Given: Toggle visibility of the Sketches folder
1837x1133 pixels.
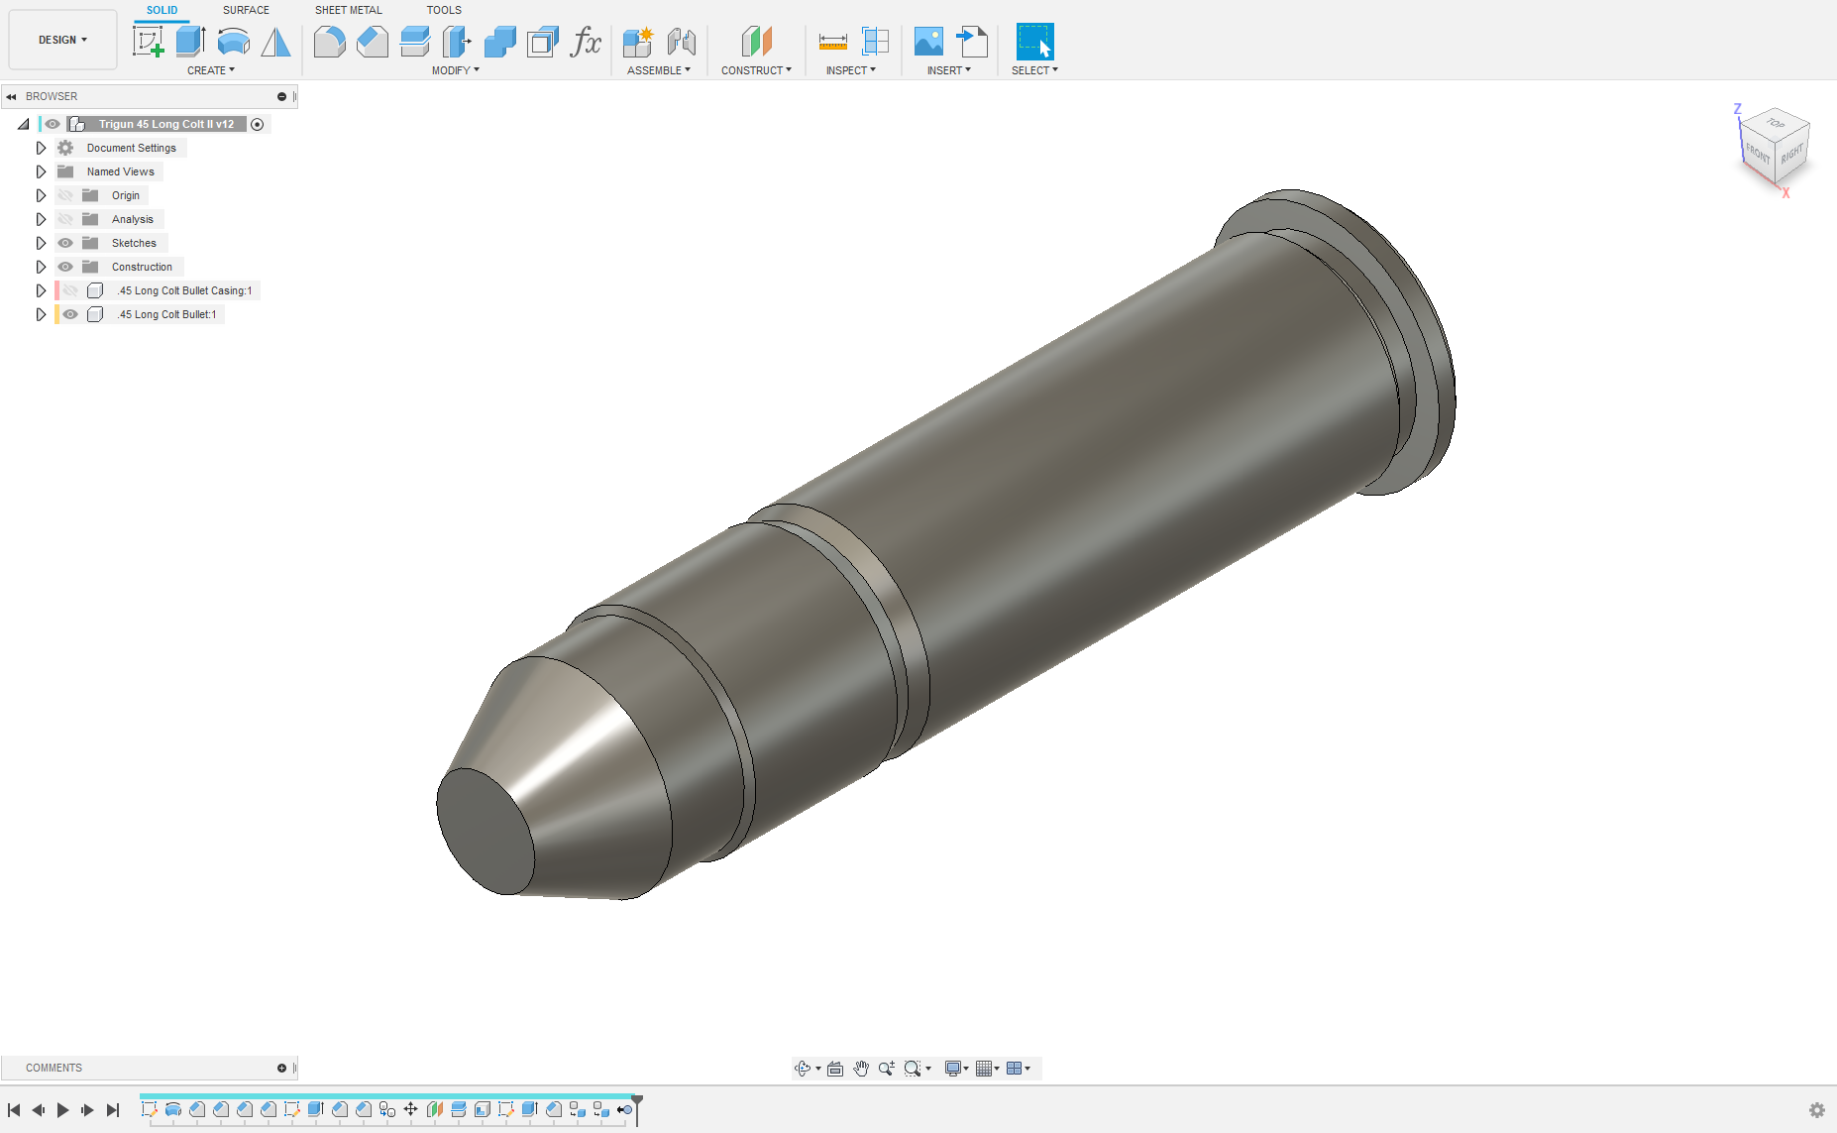Looking at the screenshot, I should coord(65,243).
